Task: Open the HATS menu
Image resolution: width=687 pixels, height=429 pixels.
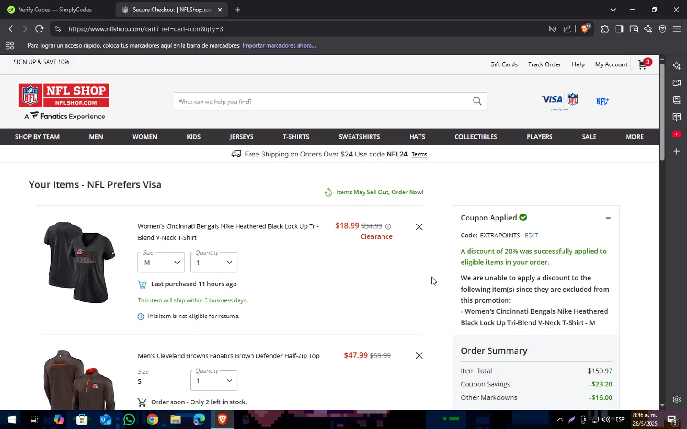Action: (417, 137)
